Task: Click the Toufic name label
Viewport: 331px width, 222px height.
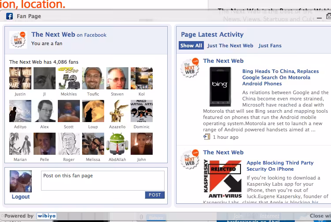Action: point(93,94)
